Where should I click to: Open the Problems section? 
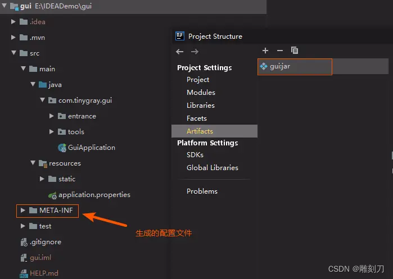point(202,191)
